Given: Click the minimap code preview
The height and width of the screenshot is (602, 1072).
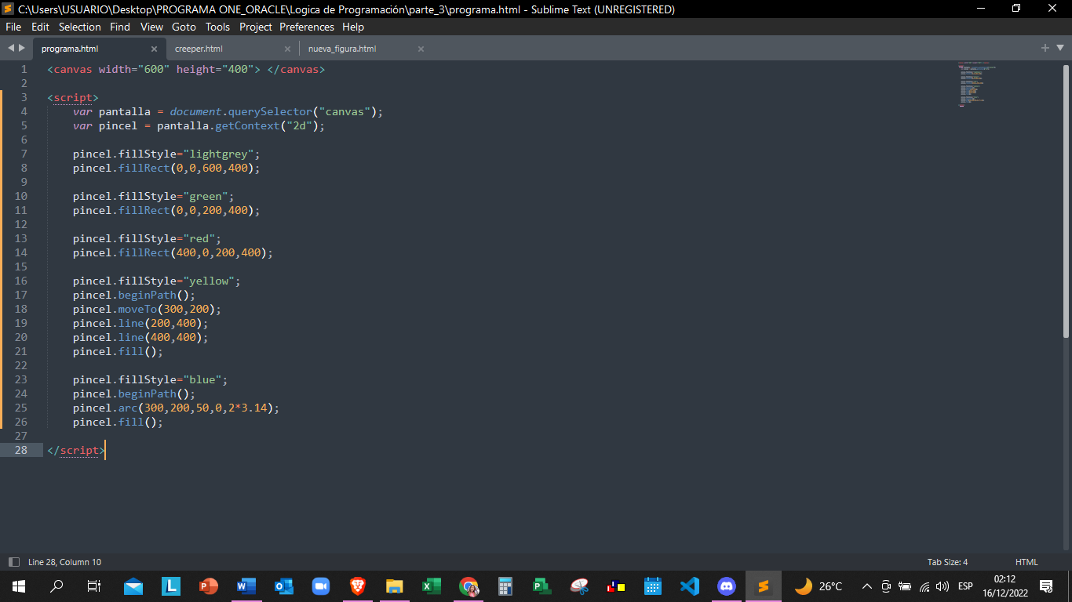Looking at the screenshot, I should point(977,84).
